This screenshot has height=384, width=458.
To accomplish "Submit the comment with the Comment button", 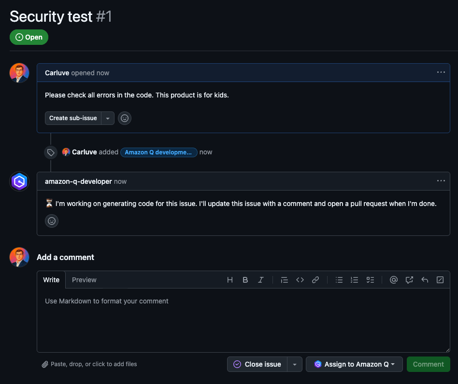I will (x=428, y=364).
